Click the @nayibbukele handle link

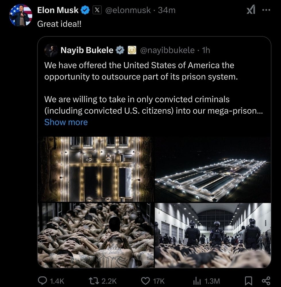coord(167,50)
